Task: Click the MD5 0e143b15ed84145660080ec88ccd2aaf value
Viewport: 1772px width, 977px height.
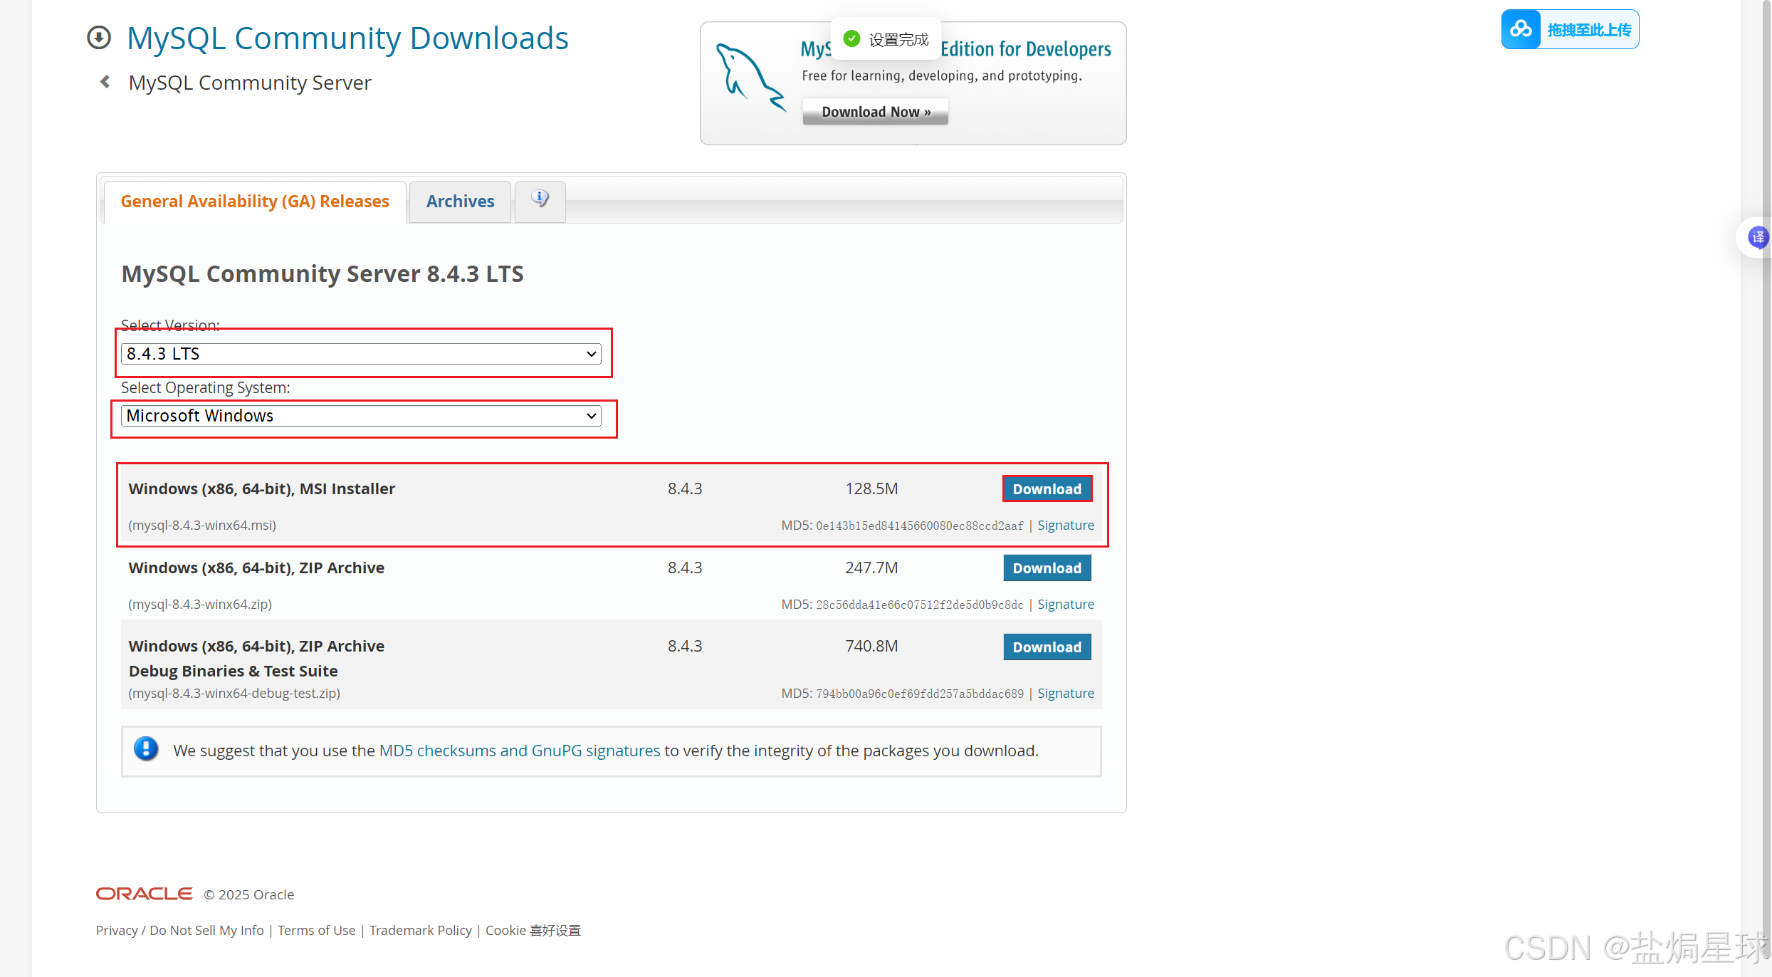Action: 919,526
